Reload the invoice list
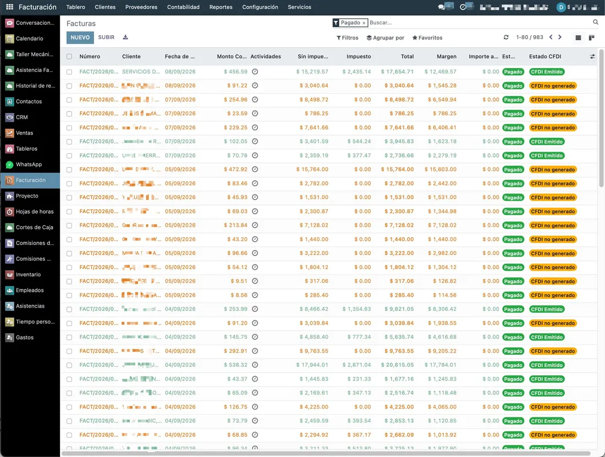The image size is (605, 457). tap(506, 37)
